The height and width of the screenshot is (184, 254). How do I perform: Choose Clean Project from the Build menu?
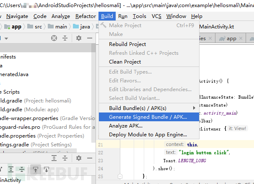point(149,62)
